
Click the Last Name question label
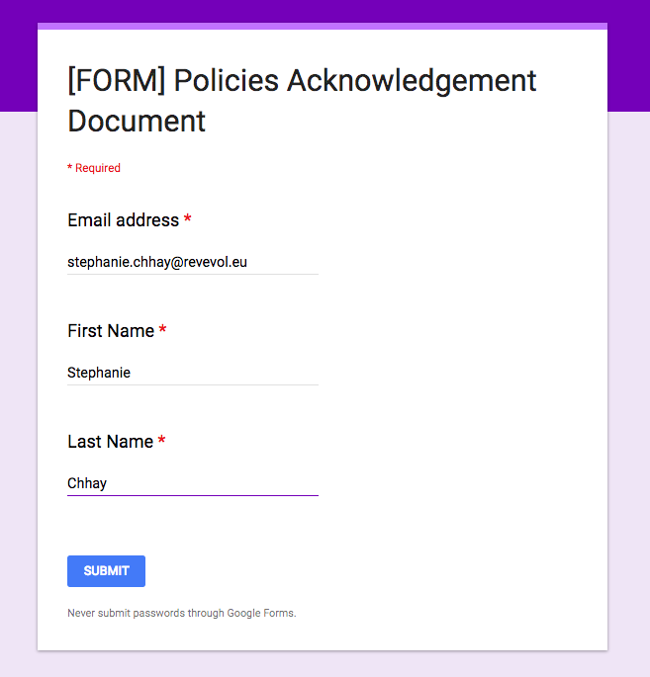pyautogui.click(x=117, y=441)
